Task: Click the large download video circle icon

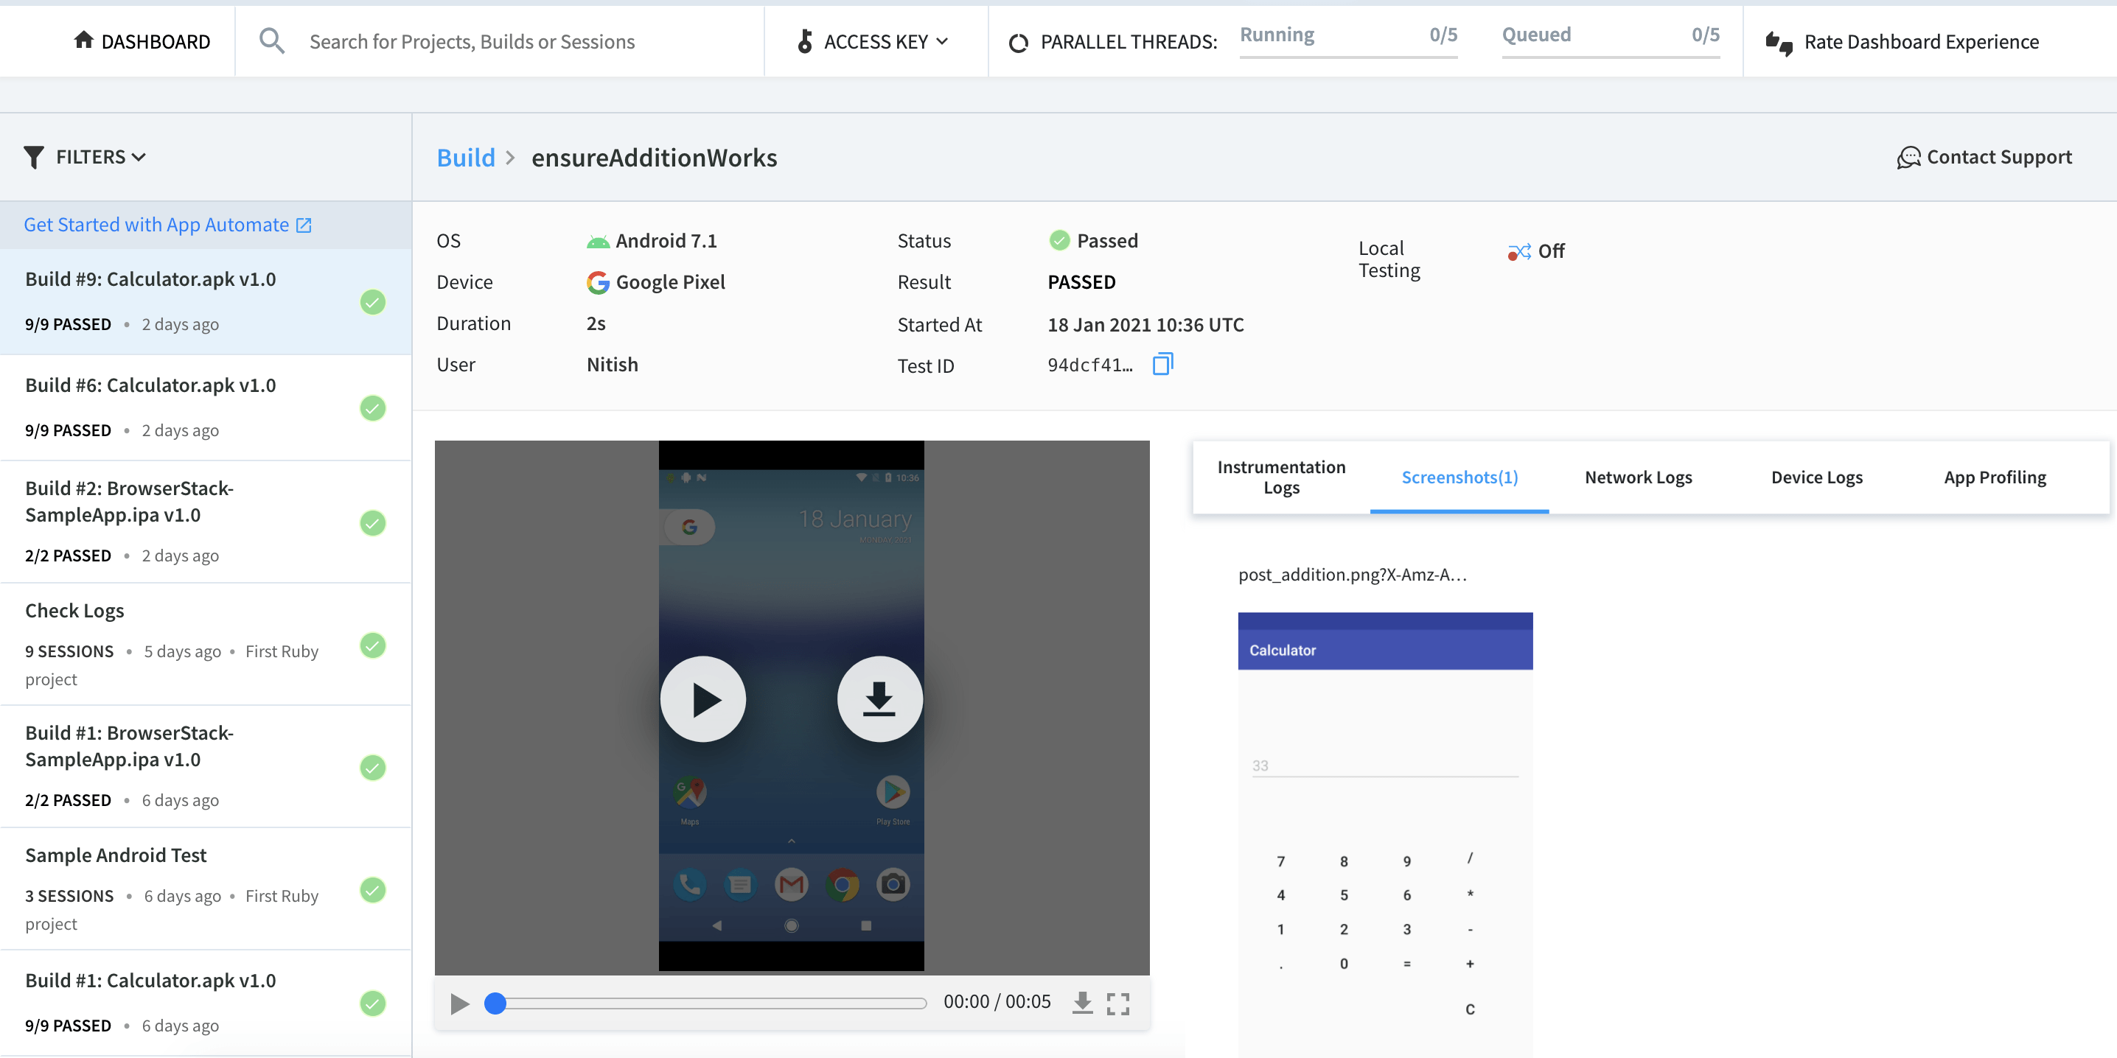Action: point(879,699)
